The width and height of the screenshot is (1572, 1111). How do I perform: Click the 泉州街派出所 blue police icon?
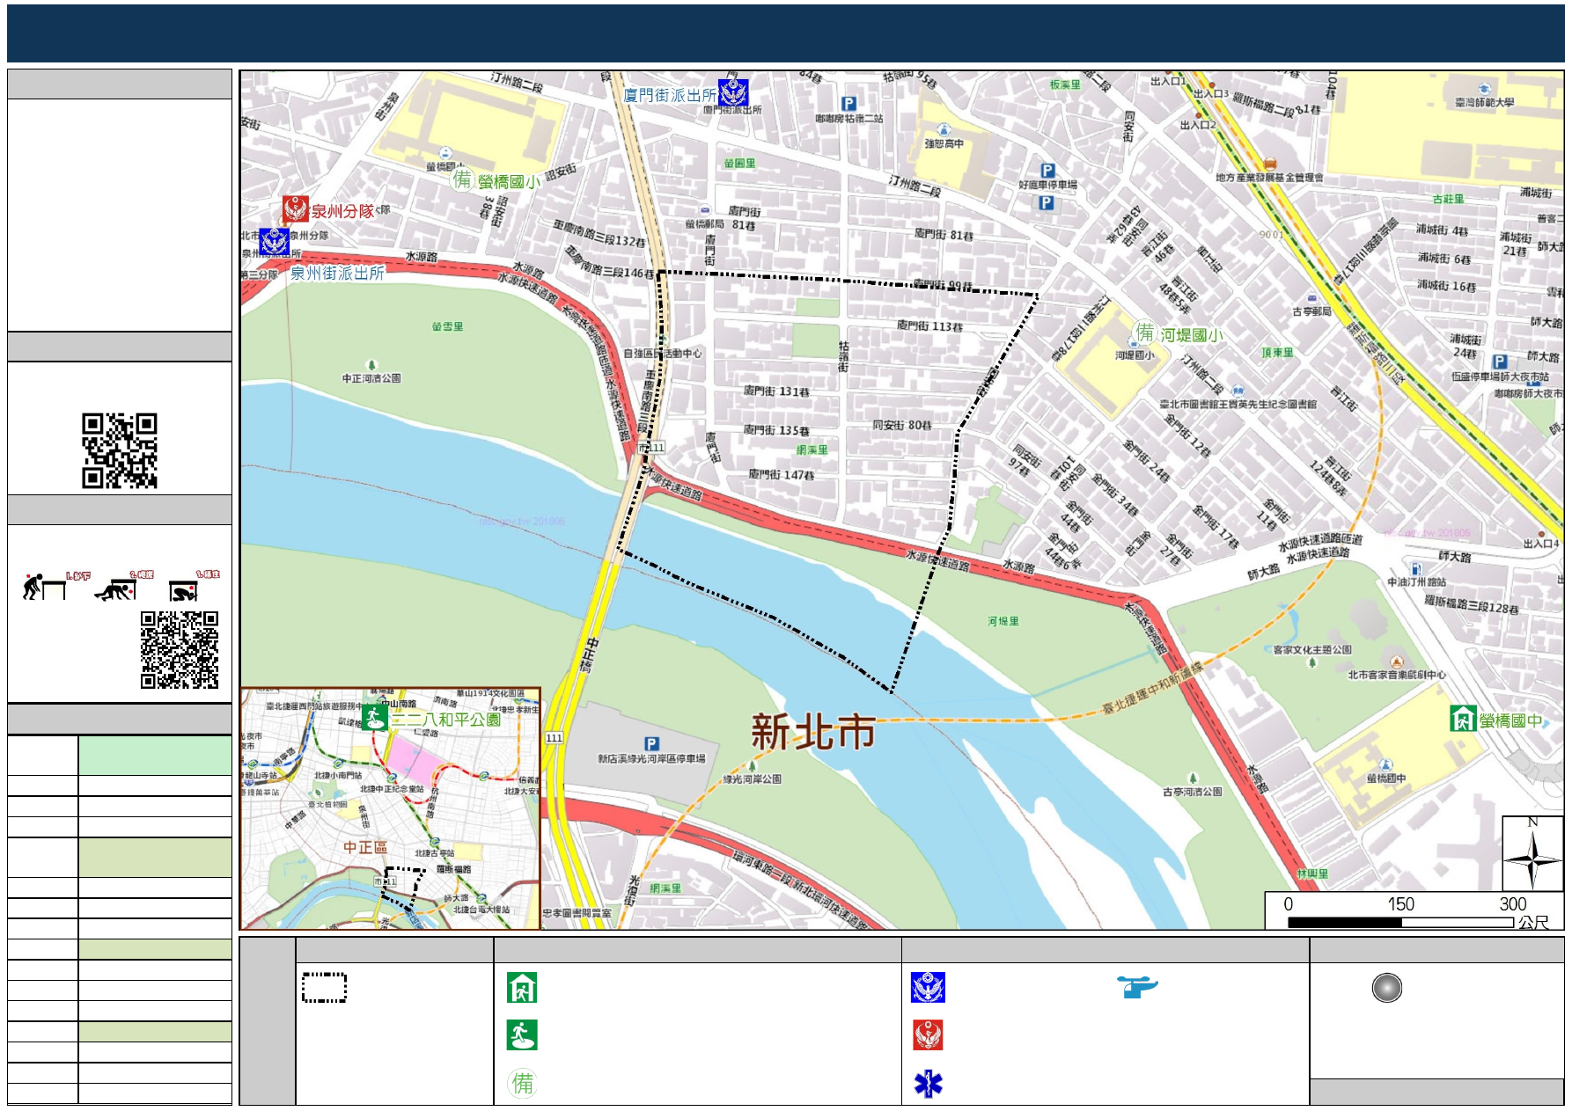(x=274, y=241)
